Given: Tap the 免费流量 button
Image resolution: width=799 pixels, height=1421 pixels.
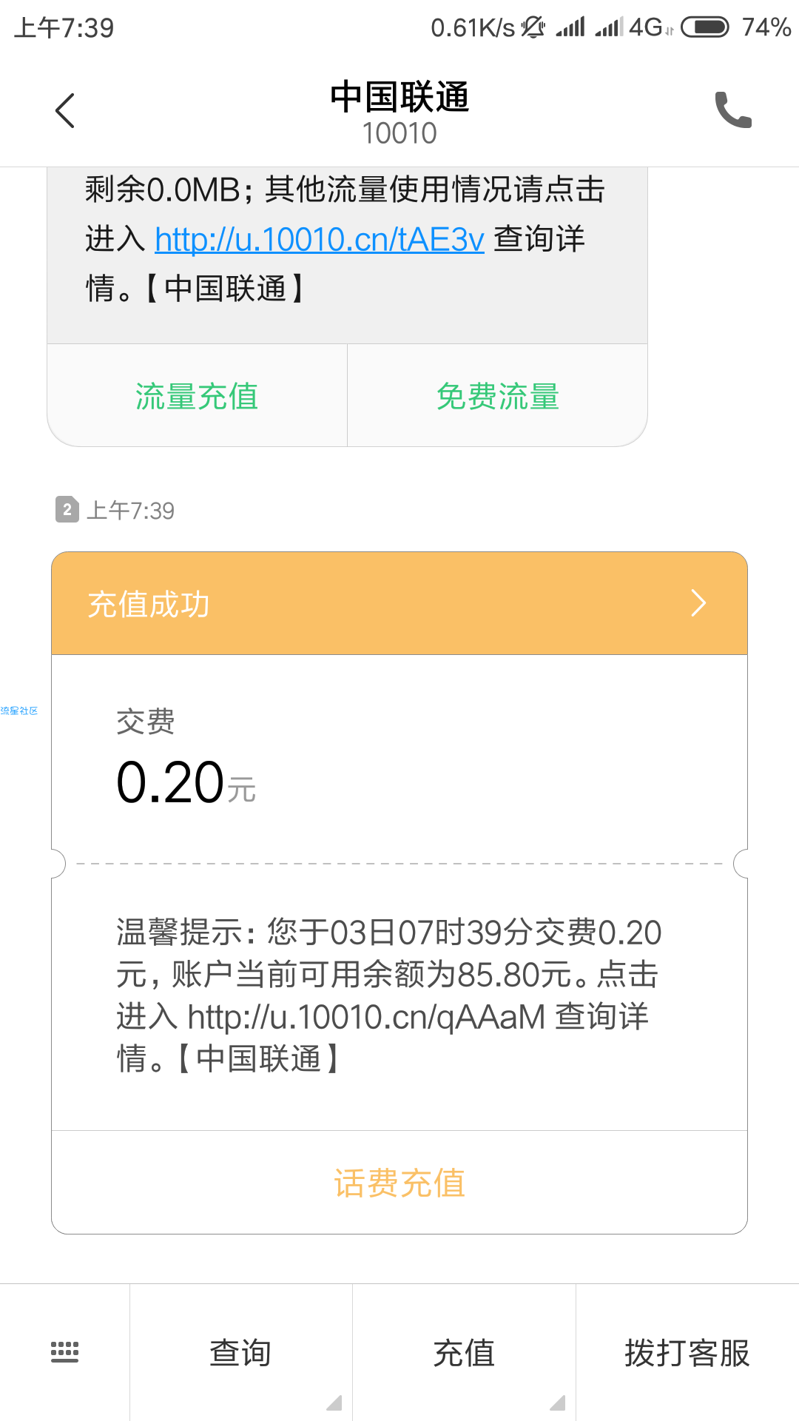Looking at the screenshot, I should pos(498,396).
